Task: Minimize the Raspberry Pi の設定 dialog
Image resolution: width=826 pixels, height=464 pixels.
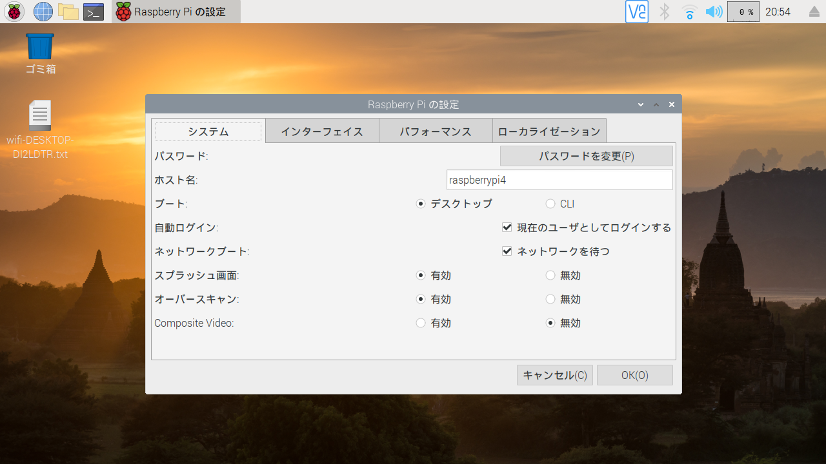Action: point(641,104)
